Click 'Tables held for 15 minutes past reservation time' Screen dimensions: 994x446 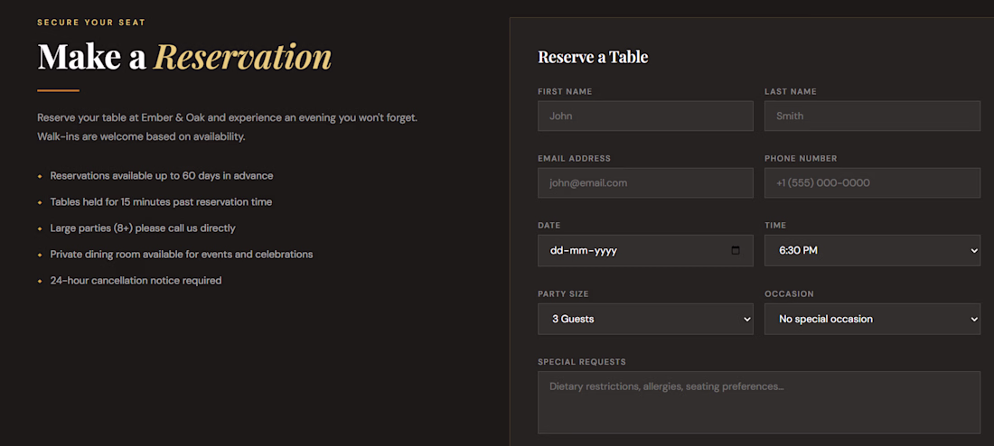point(161,202)
